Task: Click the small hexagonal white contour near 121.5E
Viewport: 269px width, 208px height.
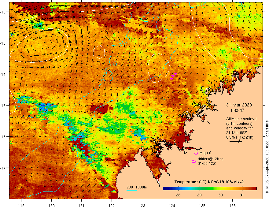Action: point(99,52)
